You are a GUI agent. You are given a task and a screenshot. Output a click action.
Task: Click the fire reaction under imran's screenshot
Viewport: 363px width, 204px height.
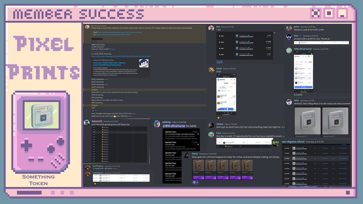pos(220,117)
